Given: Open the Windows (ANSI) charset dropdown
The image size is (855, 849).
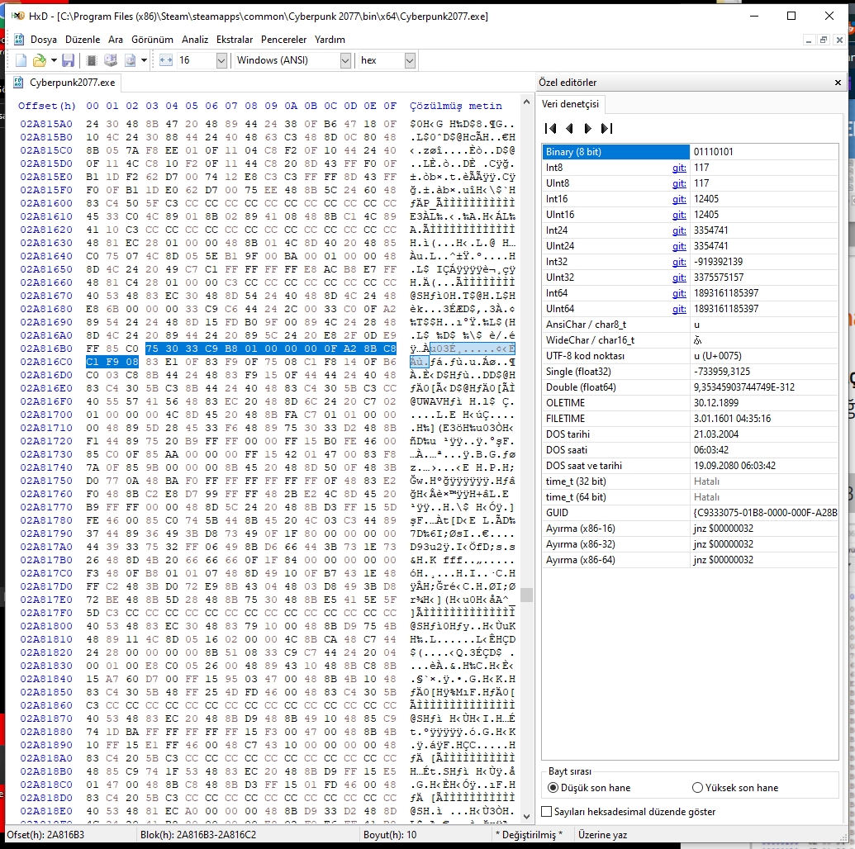Looking at the screenshot, I should [345, 60].
